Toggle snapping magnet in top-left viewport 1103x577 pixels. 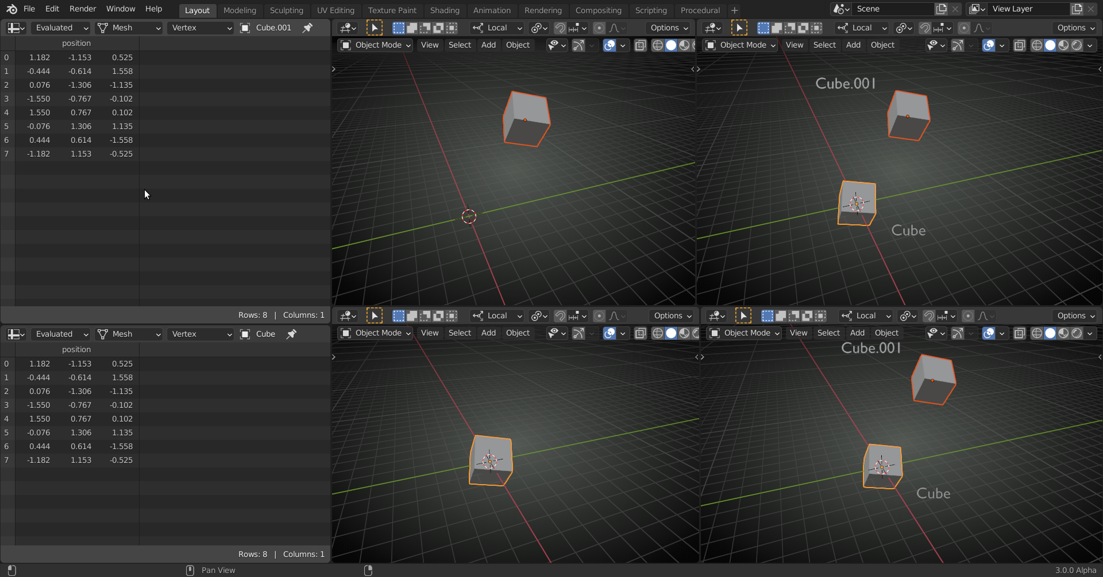tap(560, 28)
